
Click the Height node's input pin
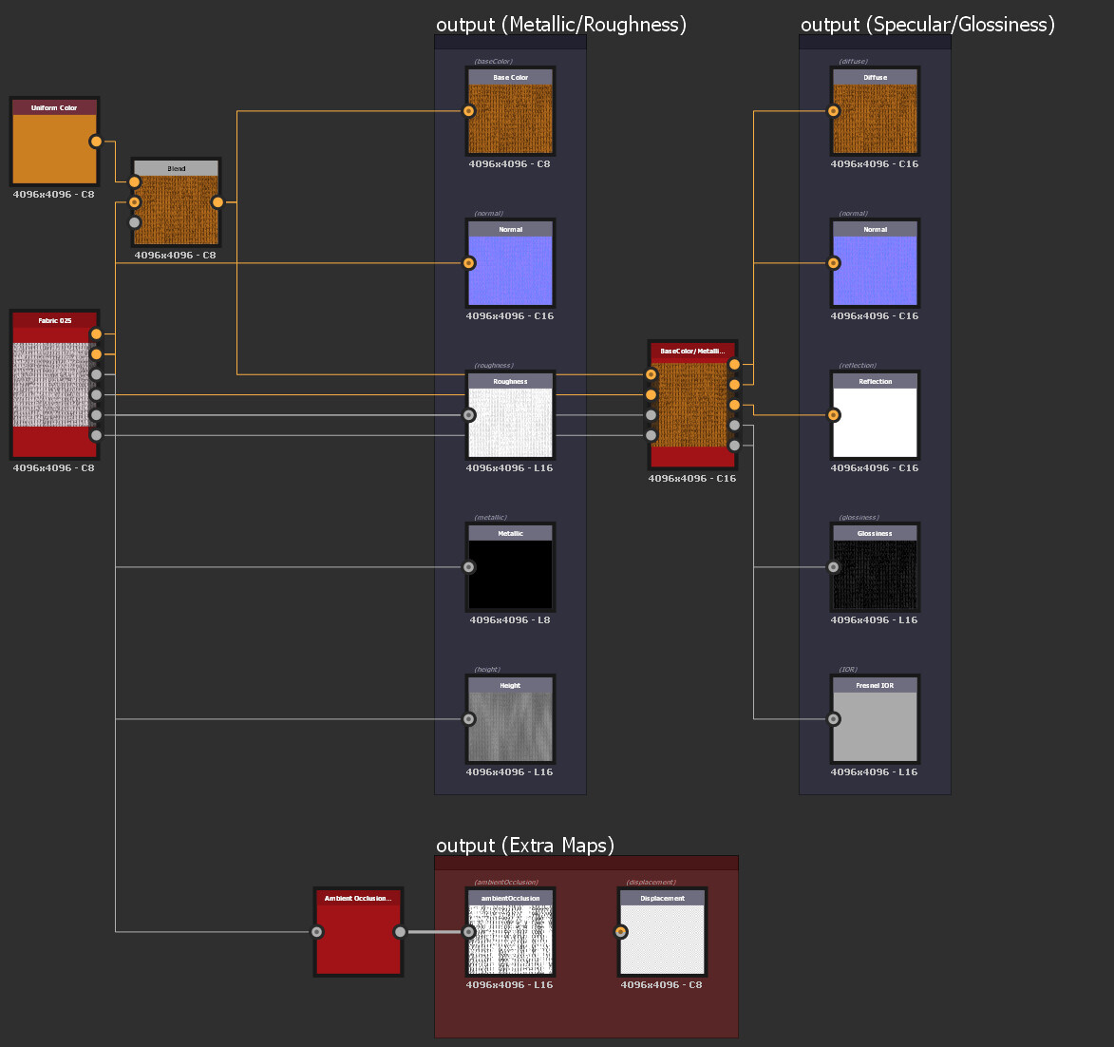[x=469, y=719]
